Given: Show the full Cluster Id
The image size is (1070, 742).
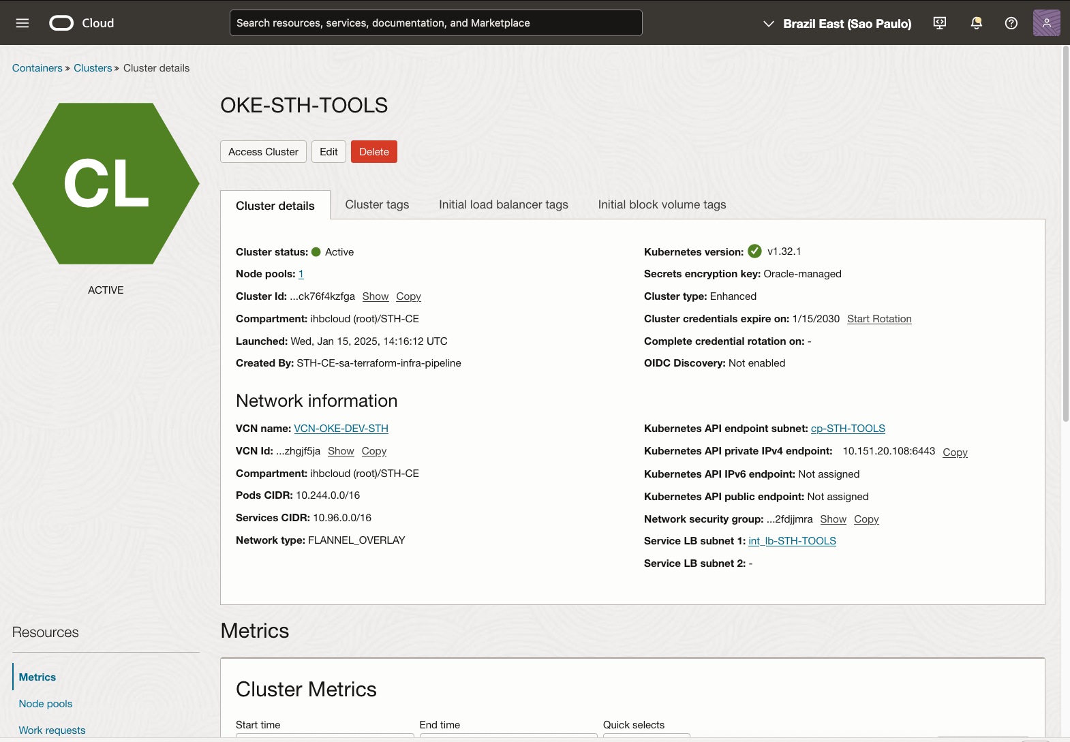Looking at the screenshot, I should [376, 296].
